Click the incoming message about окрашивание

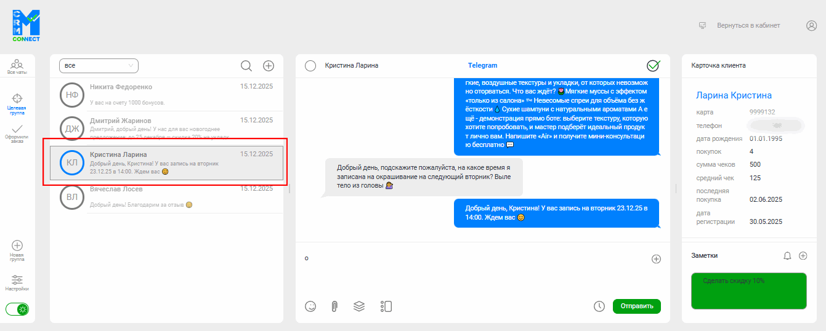(x=424, y=177)
